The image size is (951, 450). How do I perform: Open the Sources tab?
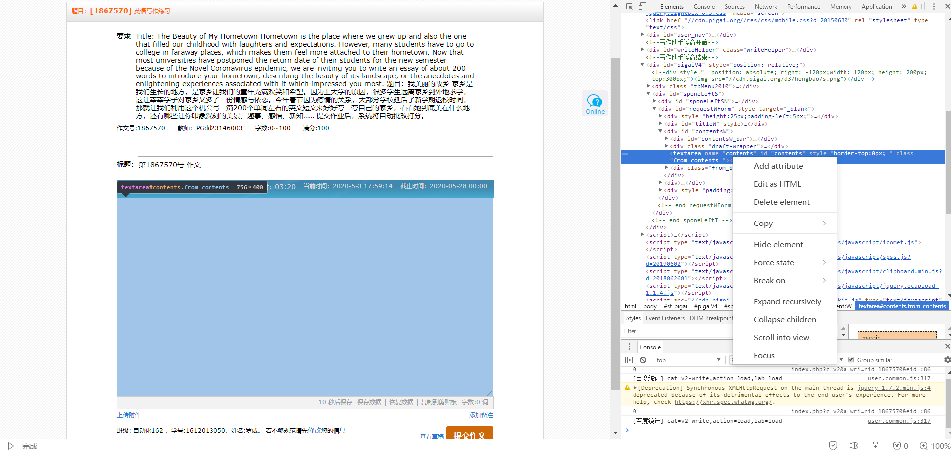[735, 7]
